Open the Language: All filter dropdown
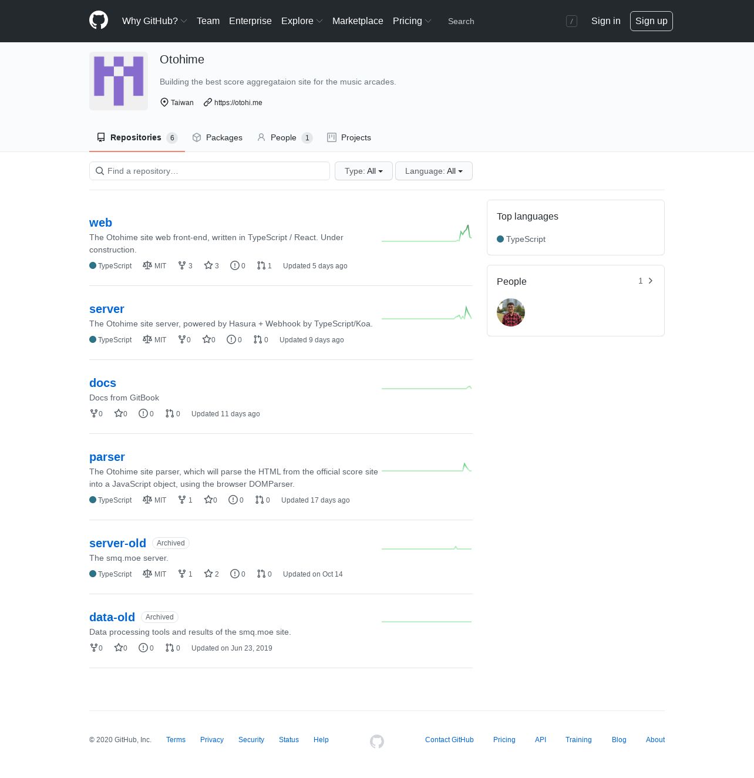This screenshot has width=754, height=778. click(x=434, y=171)
